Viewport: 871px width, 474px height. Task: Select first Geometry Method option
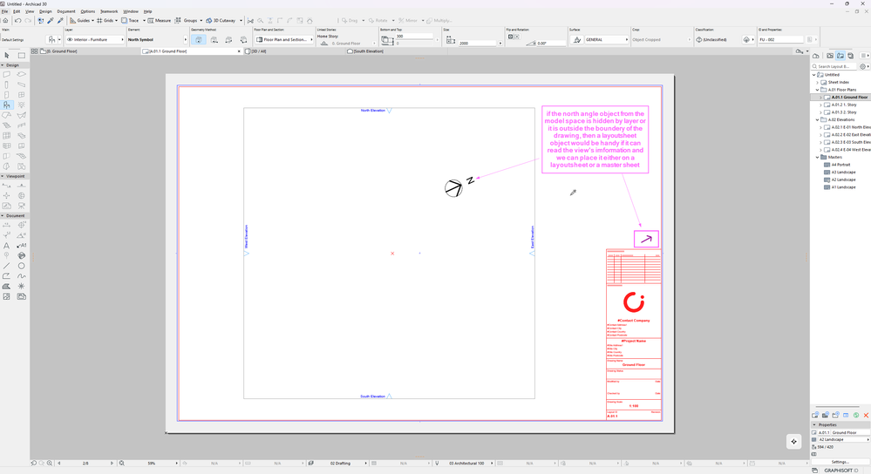click(198, 40)
